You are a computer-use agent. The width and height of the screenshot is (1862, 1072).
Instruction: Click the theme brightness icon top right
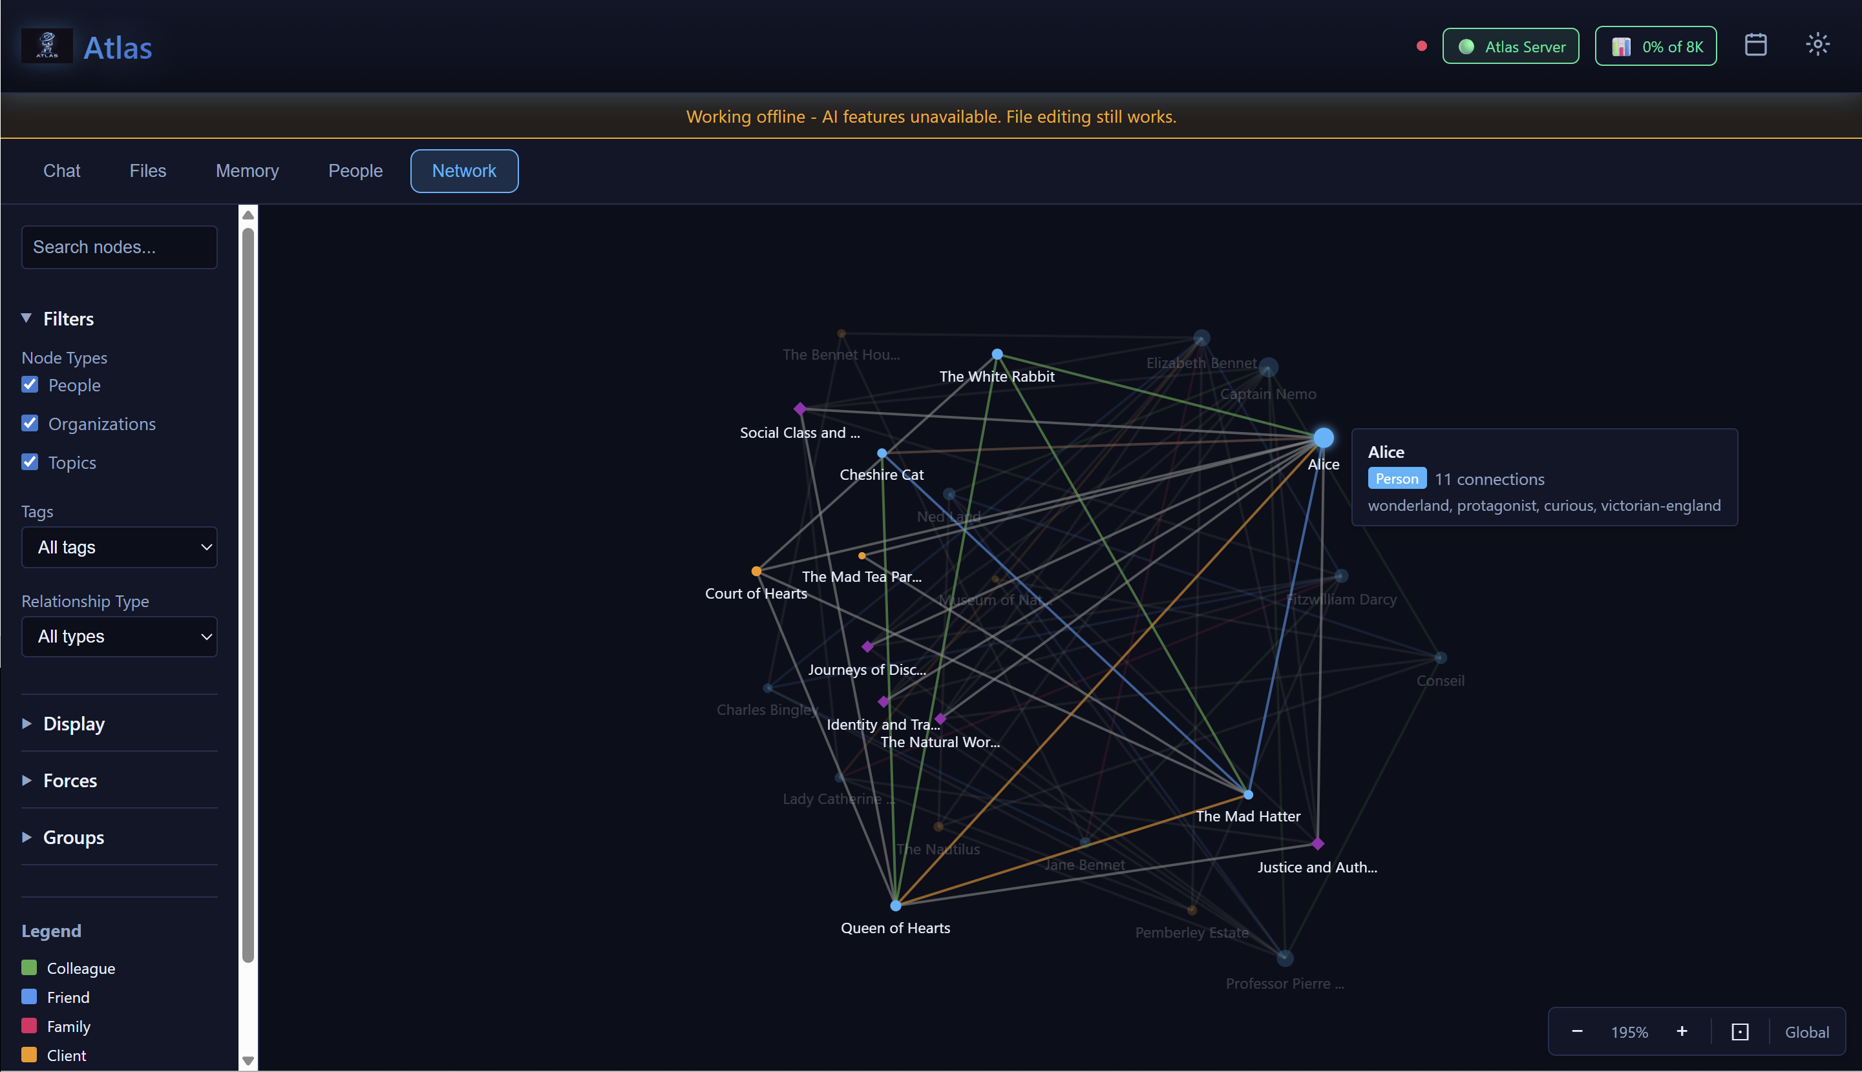(1817, 45)
